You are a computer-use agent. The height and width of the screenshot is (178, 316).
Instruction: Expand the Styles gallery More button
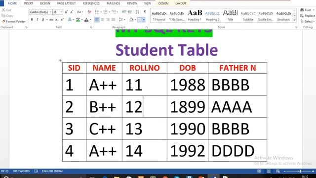click(x=295, y=20)
